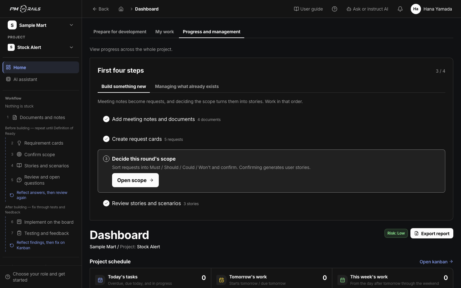Switch to Prepare for development tab
461x288 pixels.
(120, 32)
